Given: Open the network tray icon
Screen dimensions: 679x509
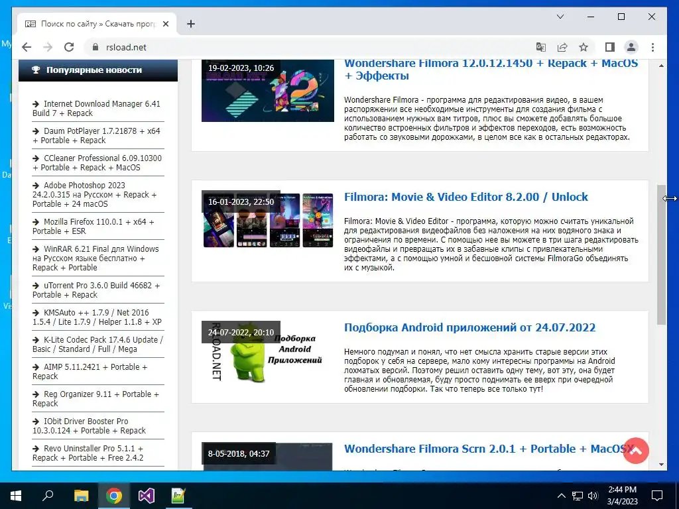Looking at the screenshot, I should [x=578, y=496].
